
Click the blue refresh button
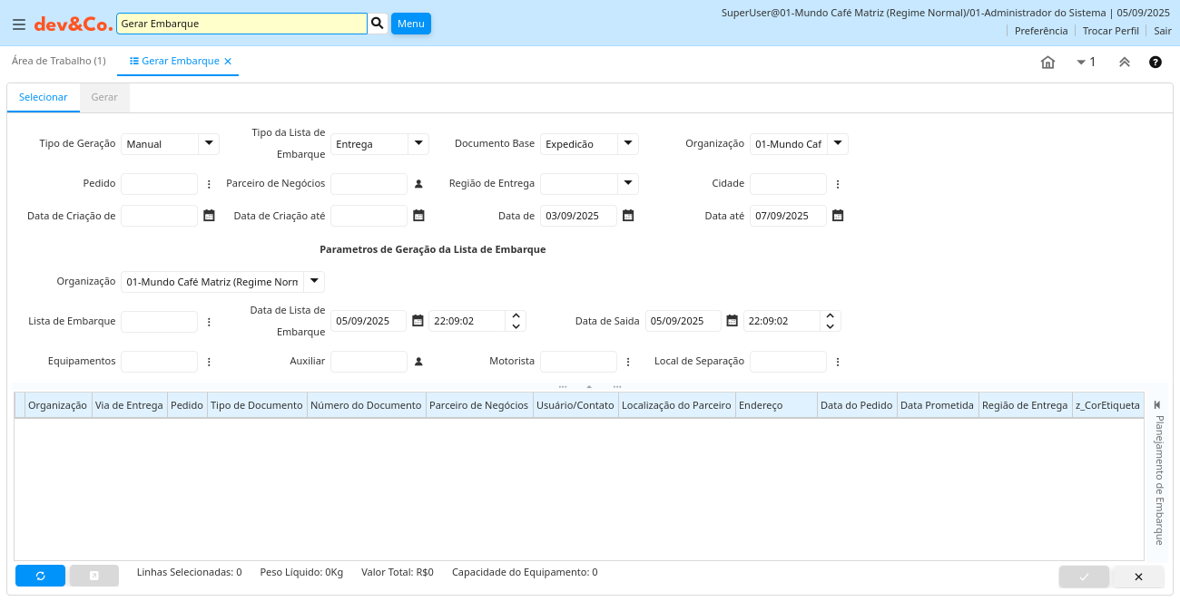tap(40, 576)
